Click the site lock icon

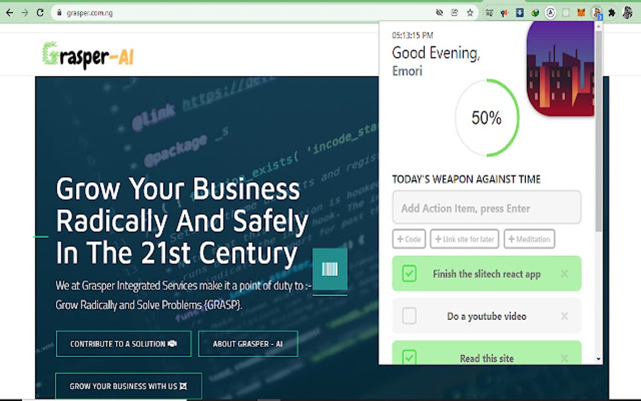click(59, 13)
